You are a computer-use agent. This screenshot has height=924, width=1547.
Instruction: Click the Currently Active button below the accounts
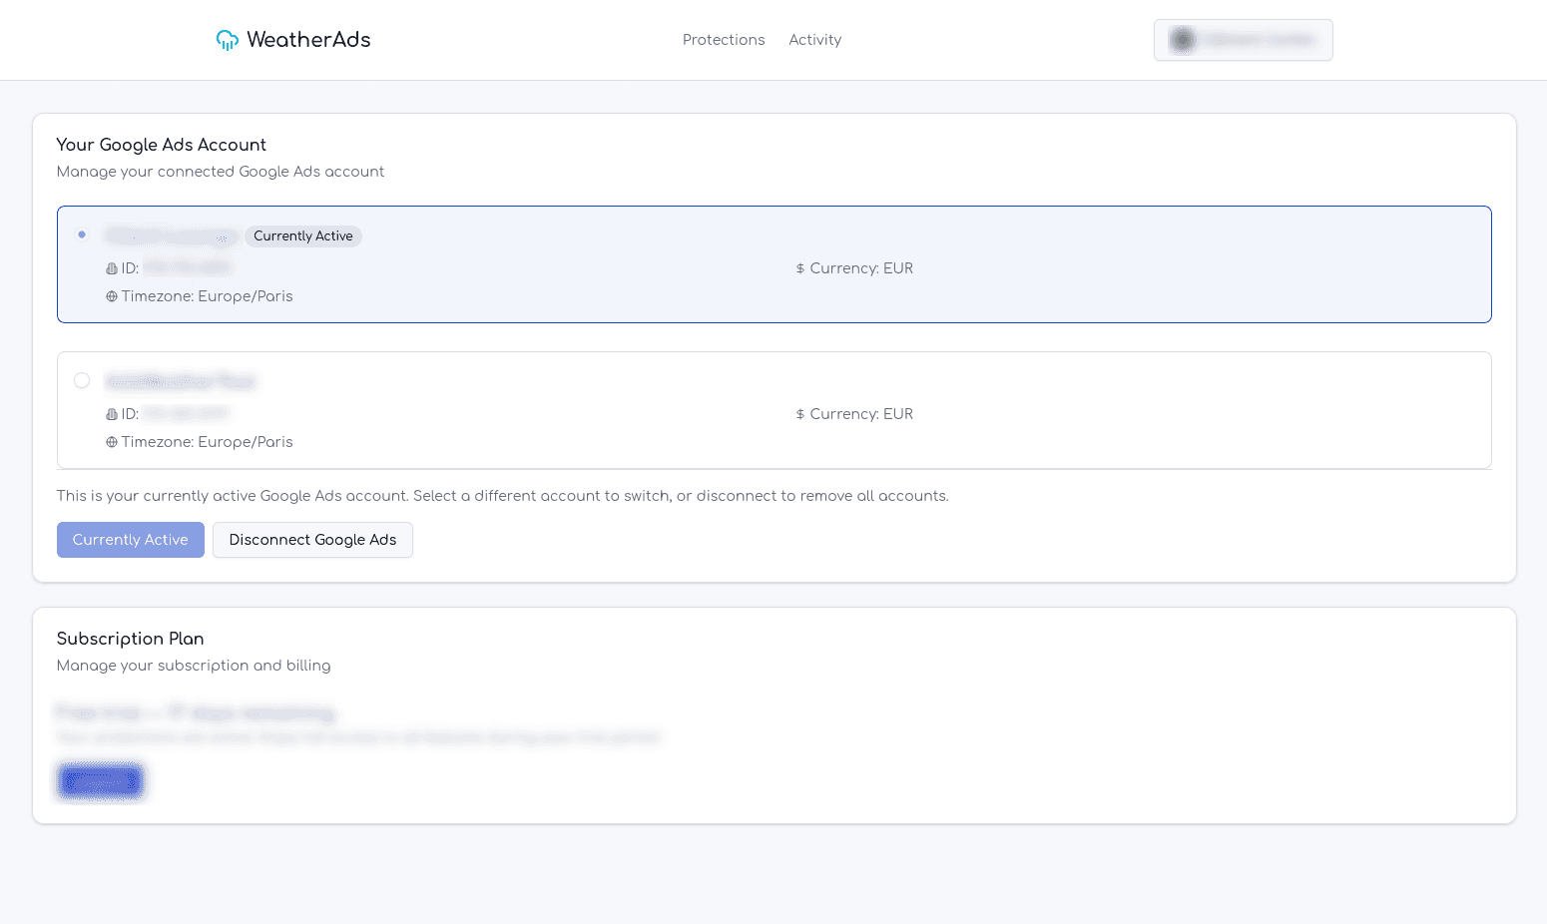pyautogui.click(x=131, y=539)
